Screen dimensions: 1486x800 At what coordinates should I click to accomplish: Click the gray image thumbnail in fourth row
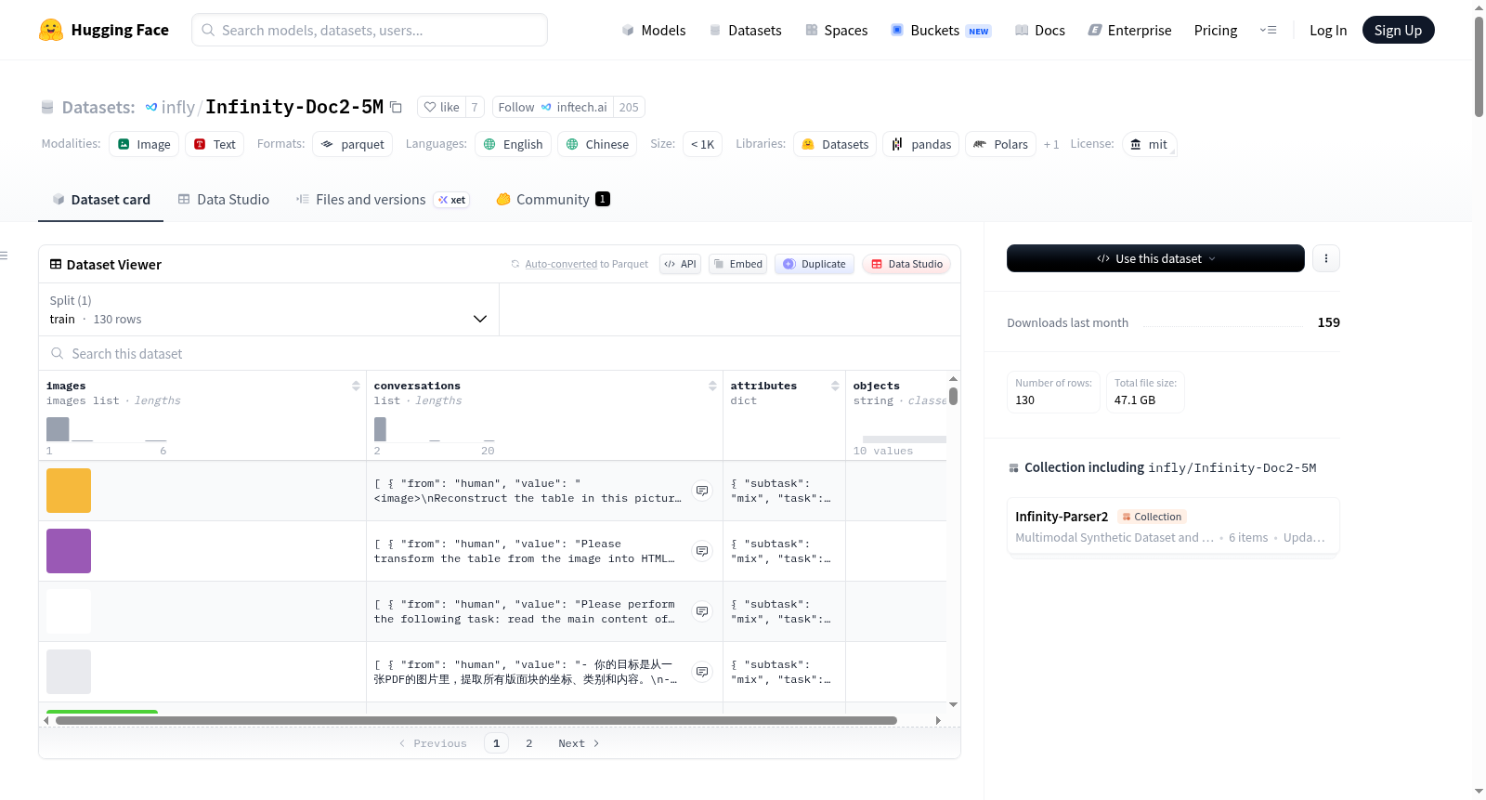click(x=69, y=672)
